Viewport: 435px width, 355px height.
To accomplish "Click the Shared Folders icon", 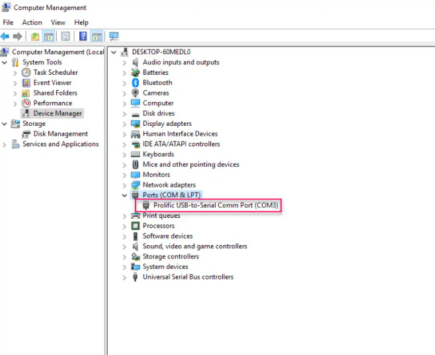I will pyautogui.click(x=26, y=93).
